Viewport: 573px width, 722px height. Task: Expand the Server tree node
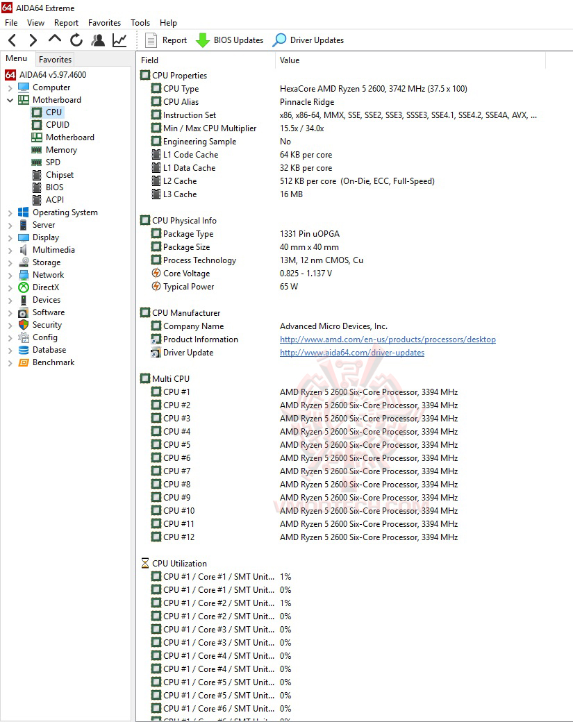tap(10, 225)
